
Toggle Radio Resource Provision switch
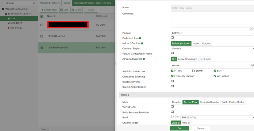173,112
